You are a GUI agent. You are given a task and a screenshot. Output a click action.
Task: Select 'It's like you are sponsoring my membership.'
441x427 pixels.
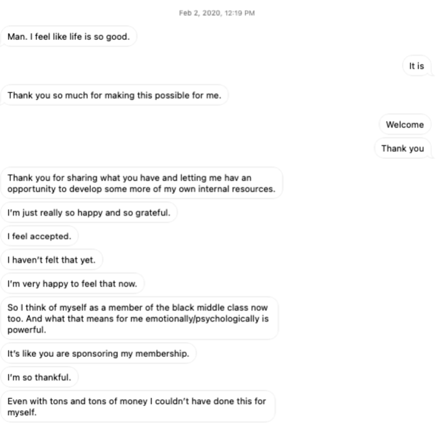click(x=98, y=354)
